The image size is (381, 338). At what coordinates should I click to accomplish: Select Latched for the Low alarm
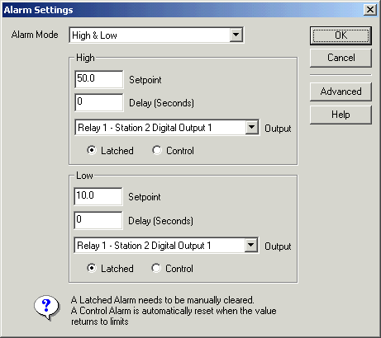tap(92, 268)
